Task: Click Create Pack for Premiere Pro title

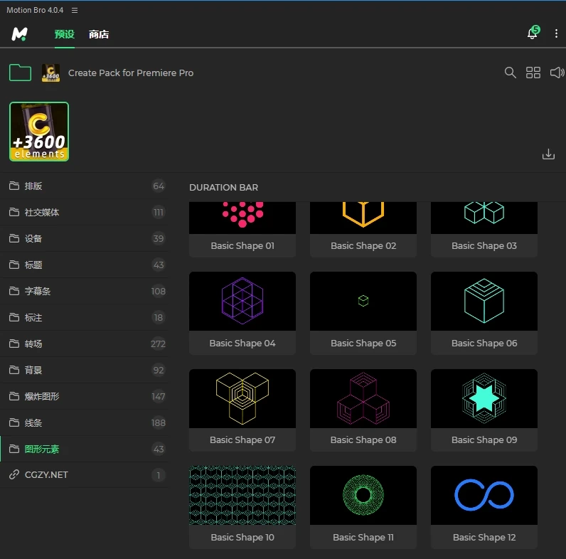Action: point(131,73)
